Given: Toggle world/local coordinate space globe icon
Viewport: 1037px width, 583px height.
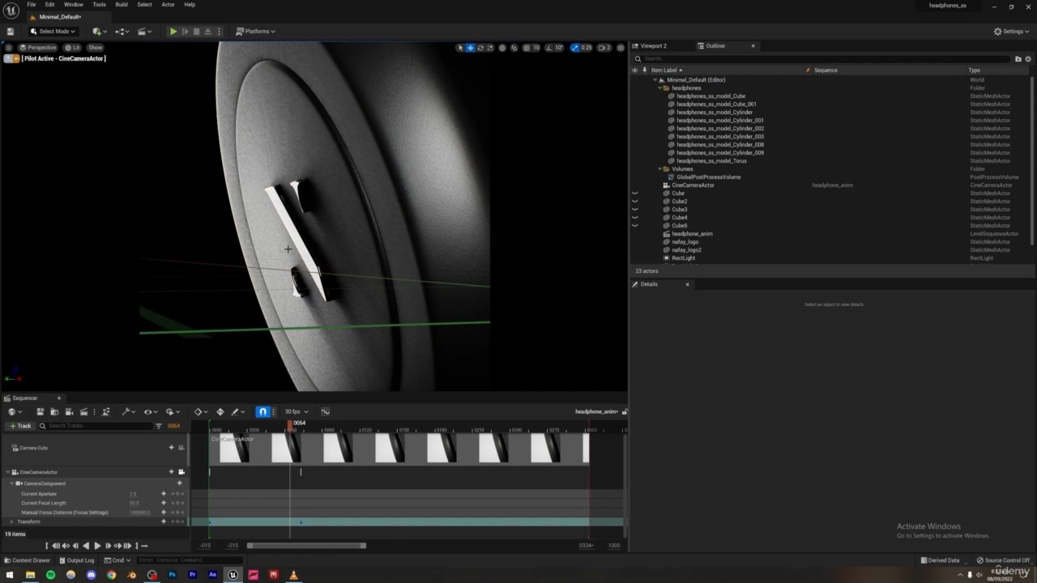Looking at the screenshot, I should [x=502, y=48].
